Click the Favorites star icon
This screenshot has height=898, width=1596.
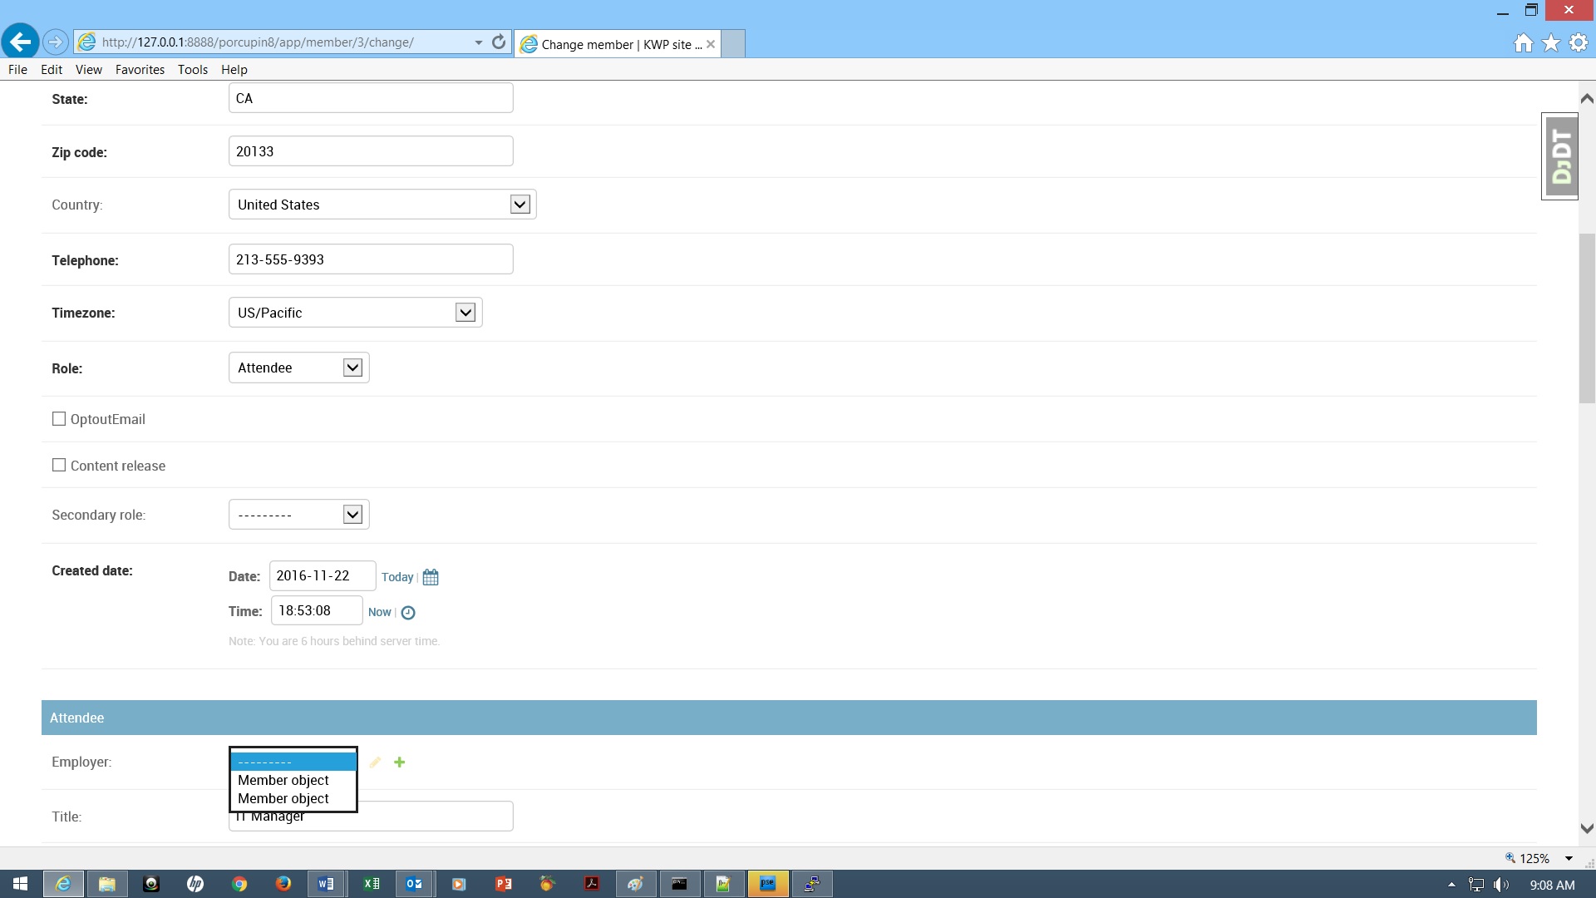1550,42
